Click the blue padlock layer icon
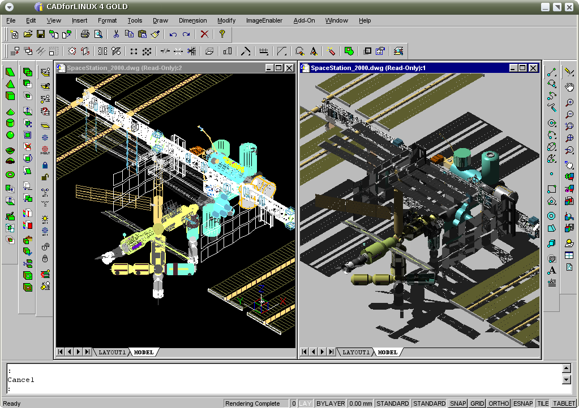The height and width of the screenshot is (408, 579). point(45,166)
